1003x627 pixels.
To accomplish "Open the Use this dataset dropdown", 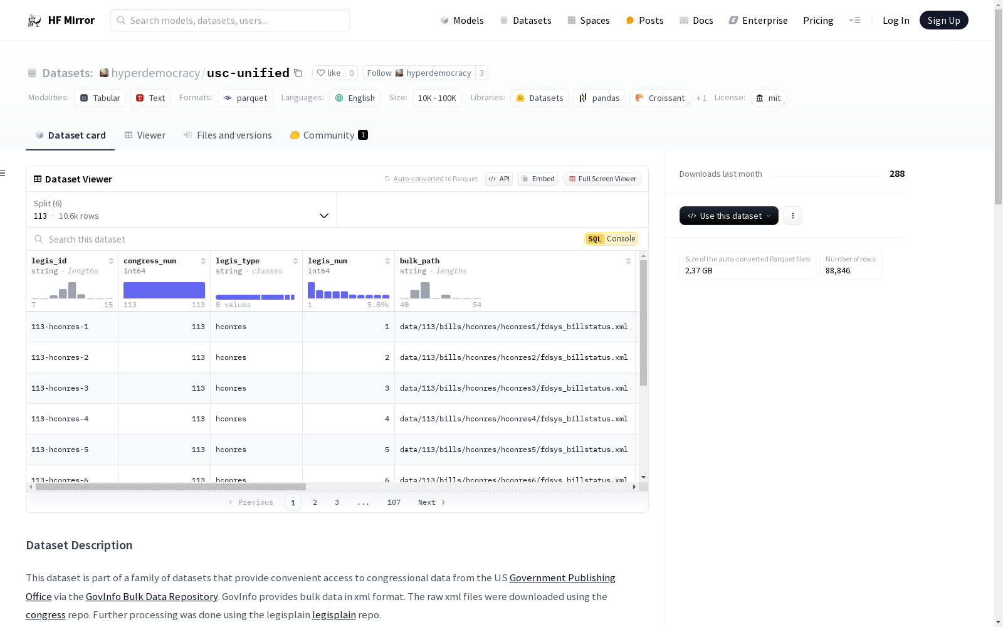I will tap(729, 216).
